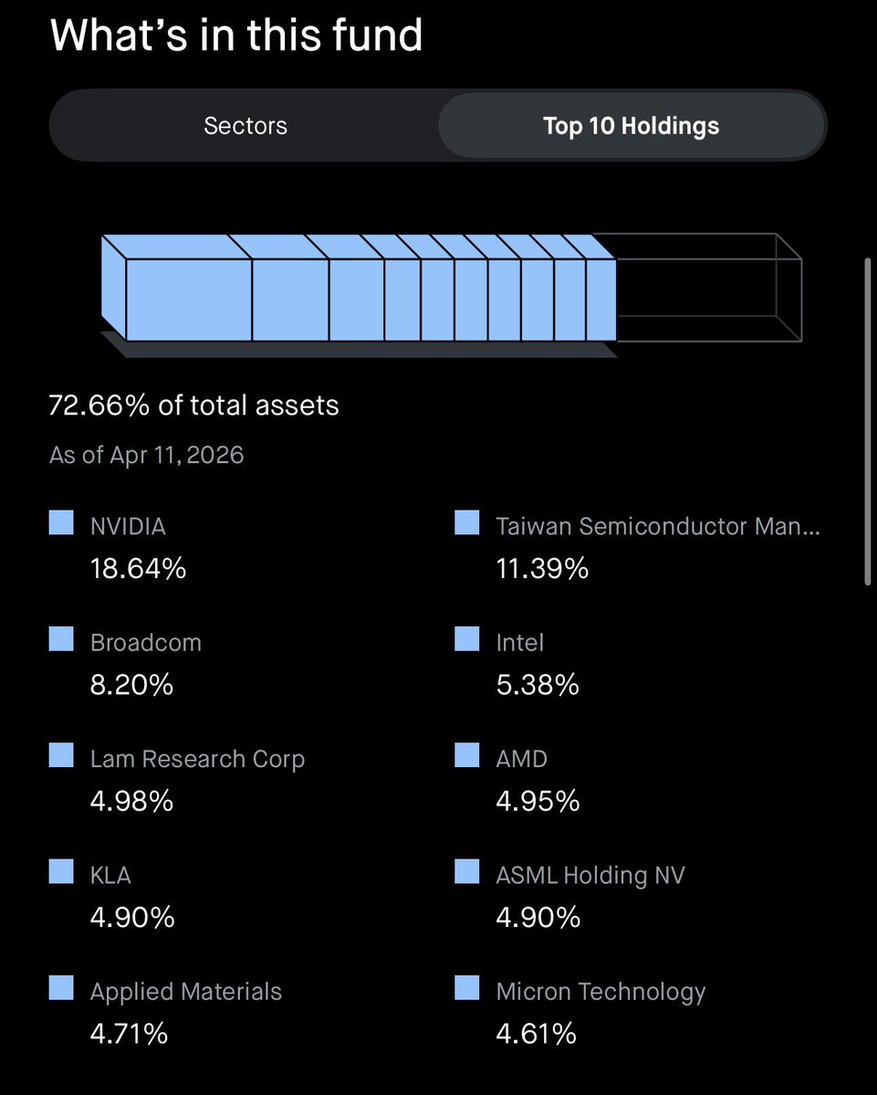Click the NVIDIA blue square swatch

[61, 523]
